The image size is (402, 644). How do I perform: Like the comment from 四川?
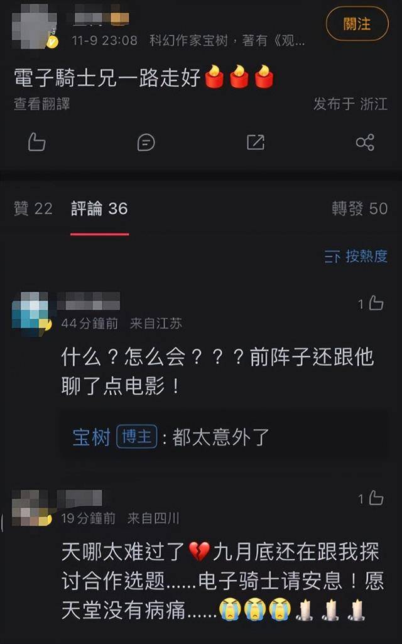376,498
